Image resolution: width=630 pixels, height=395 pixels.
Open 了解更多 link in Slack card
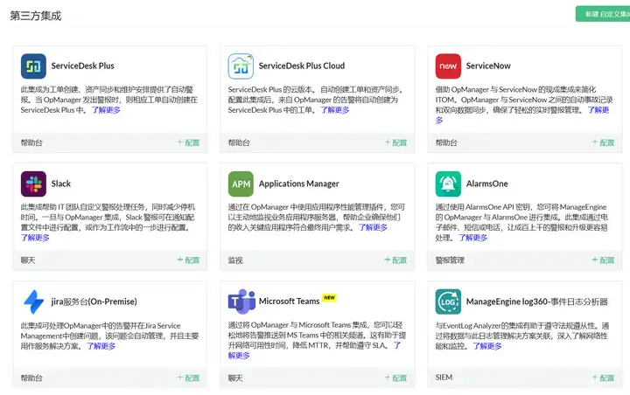pos(35,238)
